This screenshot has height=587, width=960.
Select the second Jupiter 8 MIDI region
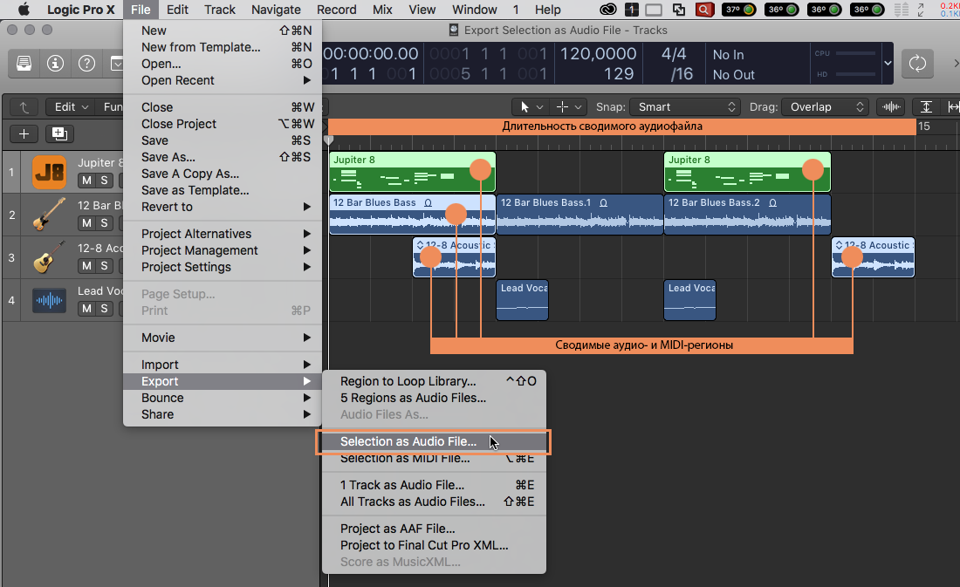tap(748, 172)
